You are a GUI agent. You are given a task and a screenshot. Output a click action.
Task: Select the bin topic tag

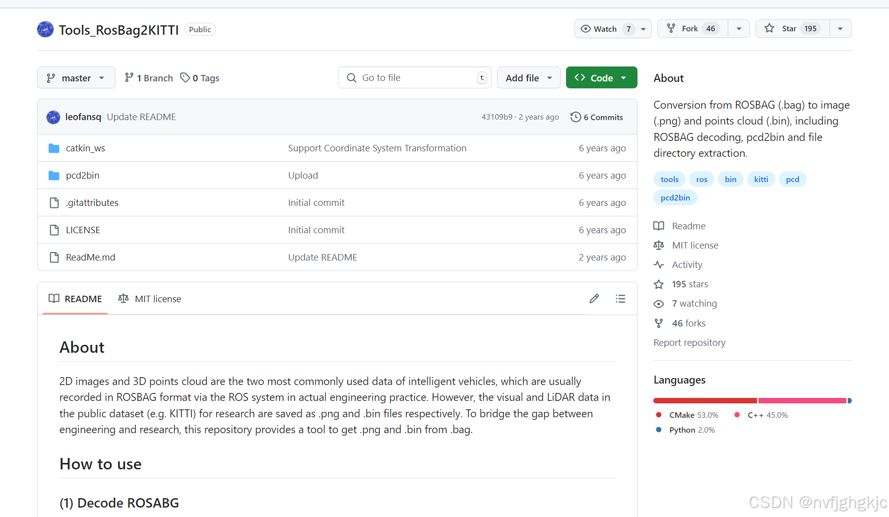(730, 180)
